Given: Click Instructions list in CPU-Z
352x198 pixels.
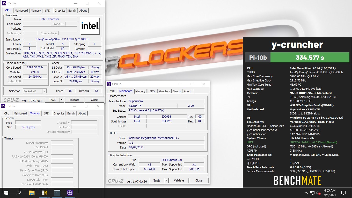Looking at the screenshot, I should pos(62,55).
